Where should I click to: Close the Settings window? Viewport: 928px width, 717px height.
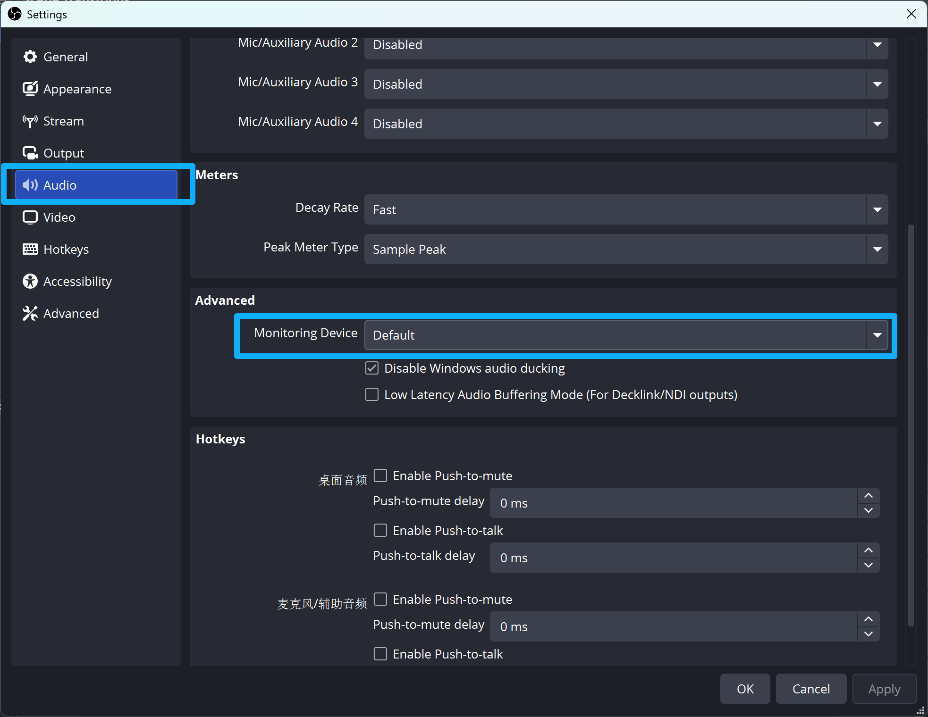coord(911,14)
